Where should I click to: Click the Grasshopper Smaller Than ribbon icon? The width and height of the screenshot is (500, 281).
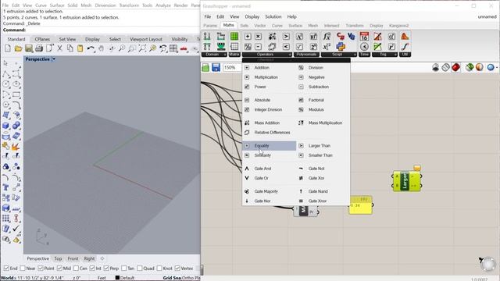click(286, 47)
